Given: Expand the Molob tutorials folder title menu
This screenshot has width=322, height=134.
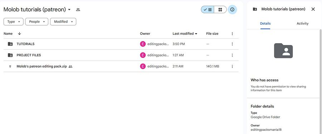Looking at the screenshot, I should [x=69, y=10].
